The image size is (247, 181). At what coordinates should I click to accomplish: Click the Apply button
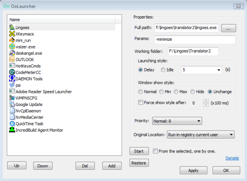(194, 170)
